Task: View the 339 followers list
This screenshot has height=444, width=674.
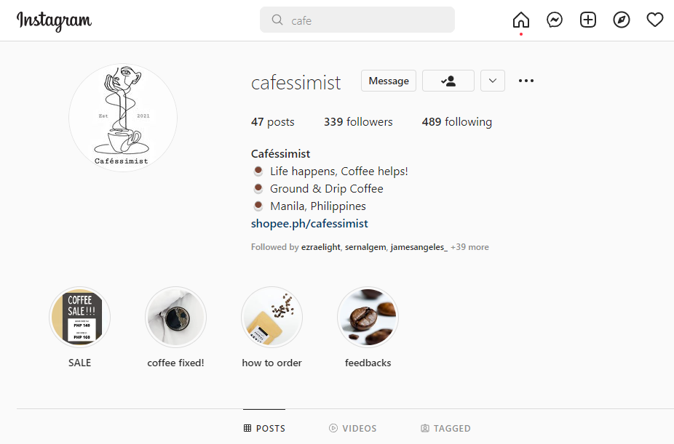Action: pos(358,122)
